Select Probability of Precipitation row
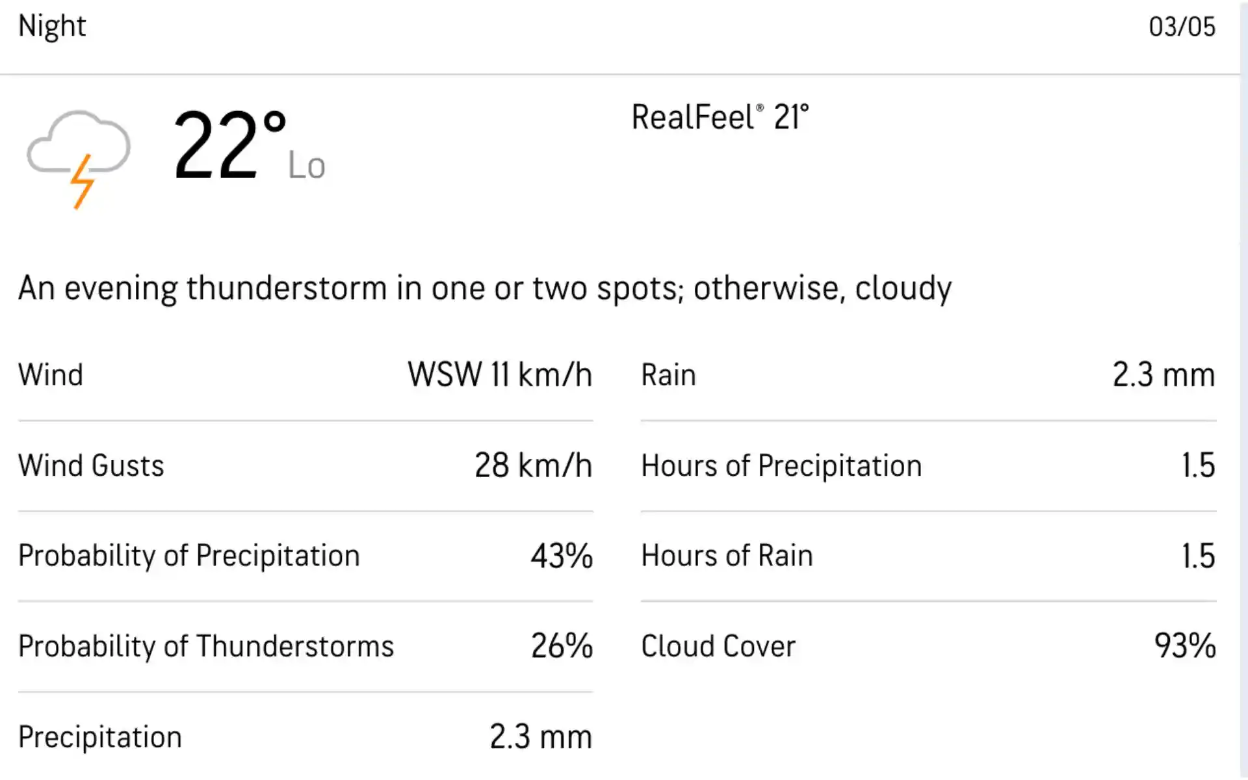This screenshot has width=1248, height=780. pos(305,556)
